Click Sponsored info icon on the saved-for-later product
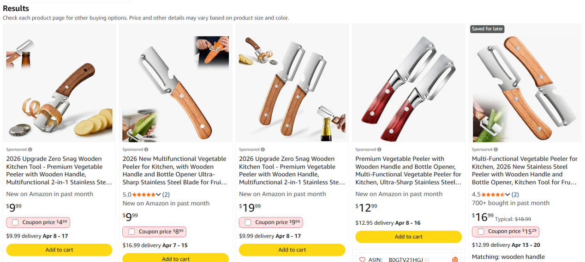Image resolution: width=585 pixels, height=262 pixels. [495, 150]
